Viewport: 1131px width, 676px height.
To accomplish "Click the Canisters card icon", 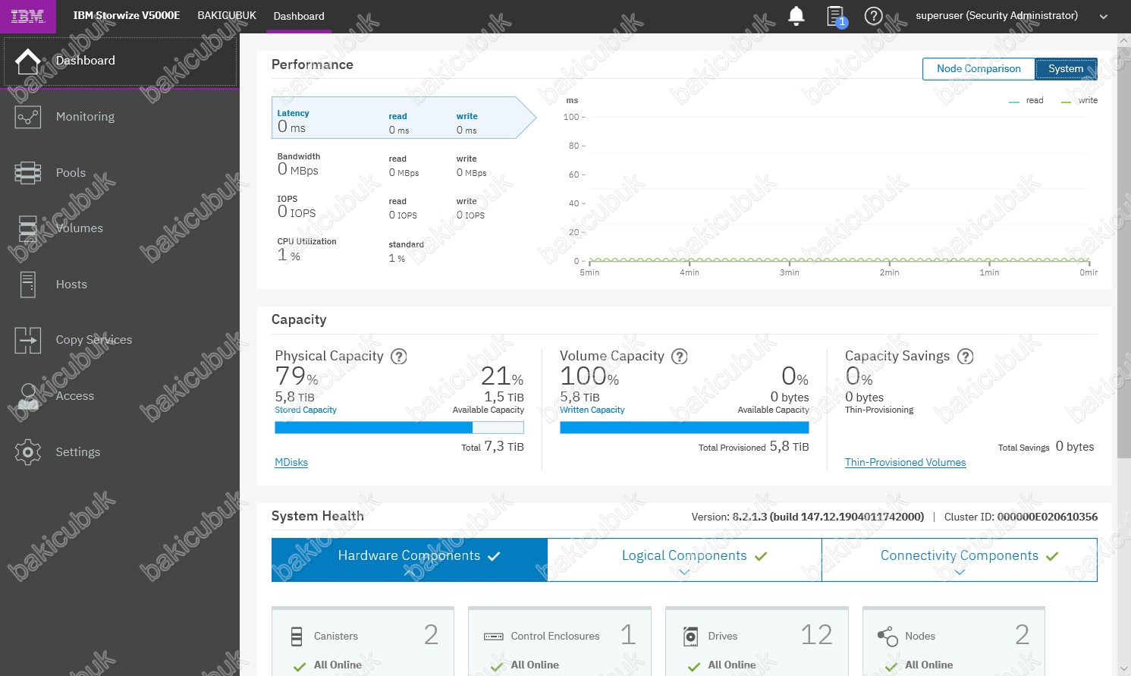I will tap(297, 637).
